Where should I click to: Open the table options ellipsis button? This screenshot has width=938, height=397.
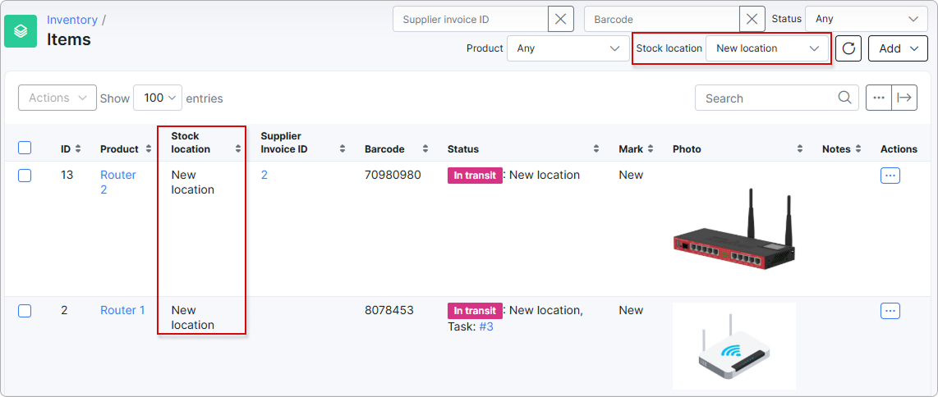[879, 98]
